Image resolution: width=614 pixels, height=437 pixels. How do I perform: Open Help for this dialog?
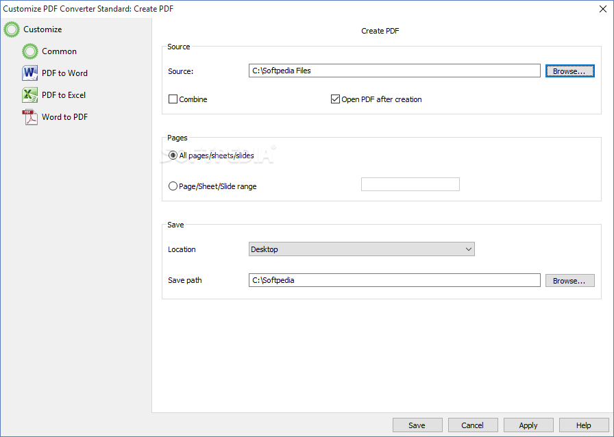(583, 425)
